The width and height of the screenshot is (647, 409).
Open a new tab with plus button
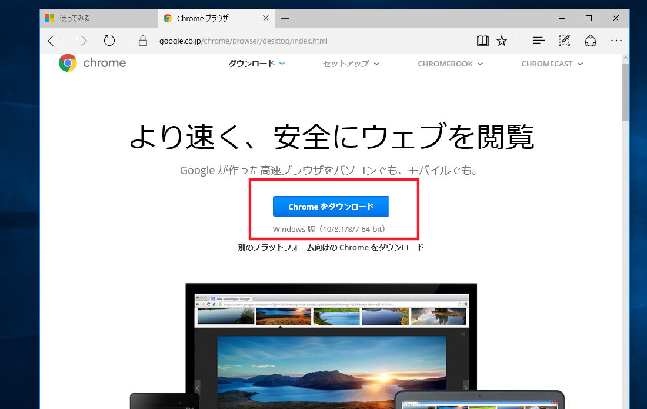tap(285, 19)
